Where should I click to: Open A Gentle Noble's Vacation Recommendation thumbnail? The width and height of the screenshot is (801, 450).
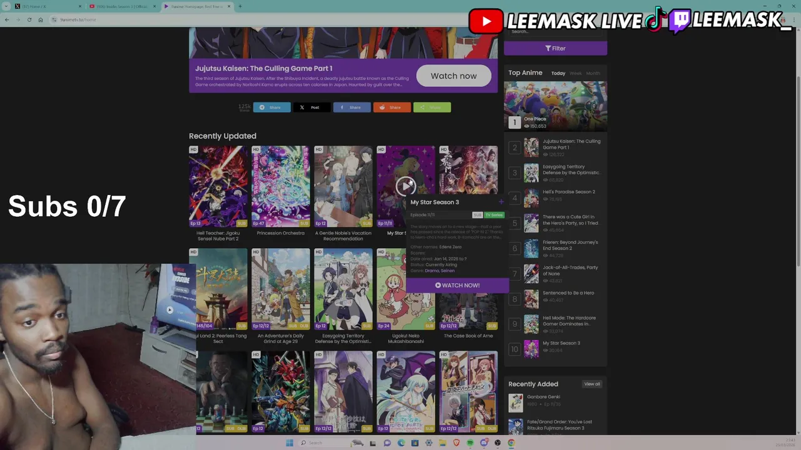(343, 186)
